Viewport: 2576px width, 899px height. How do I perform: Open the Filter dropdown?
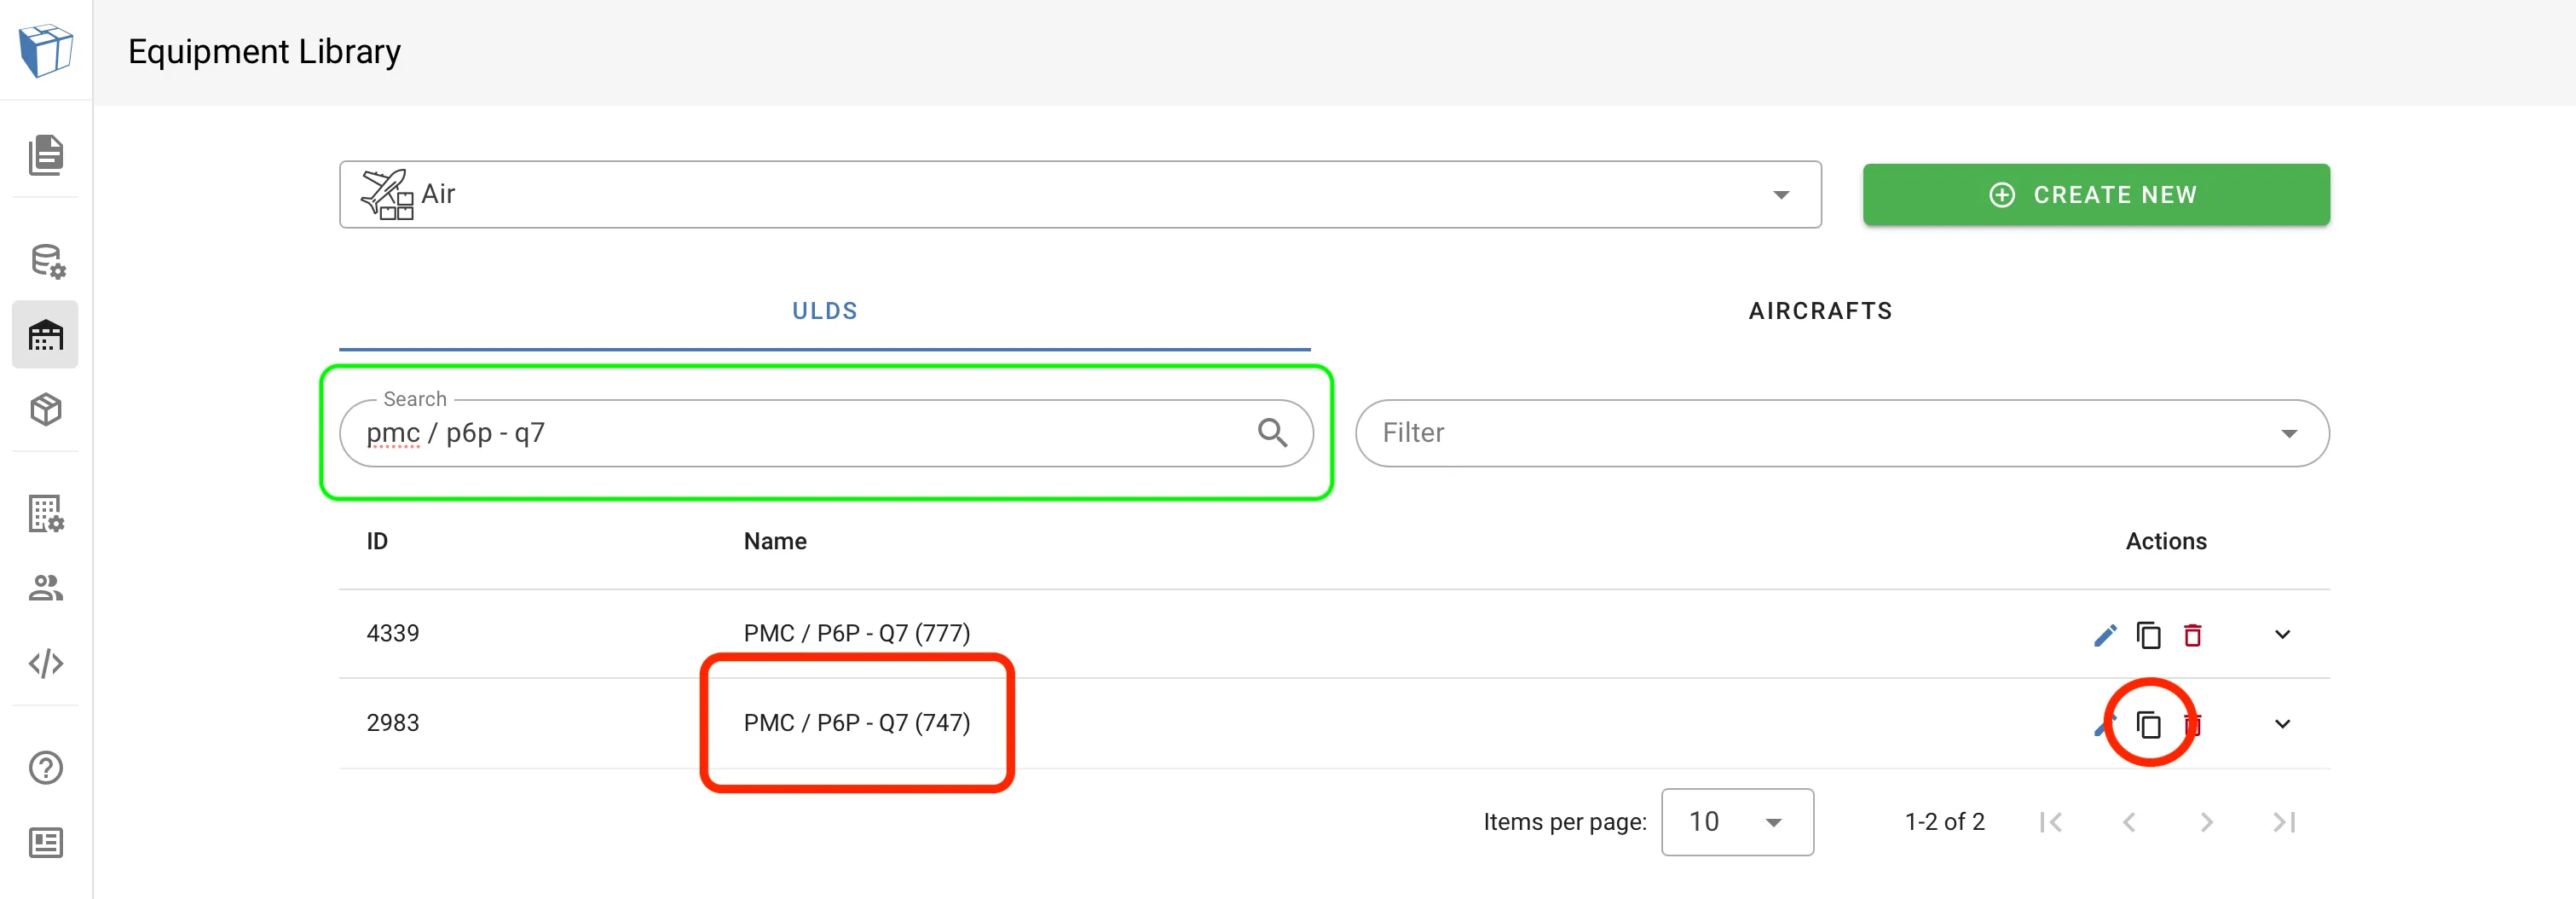1841,432
